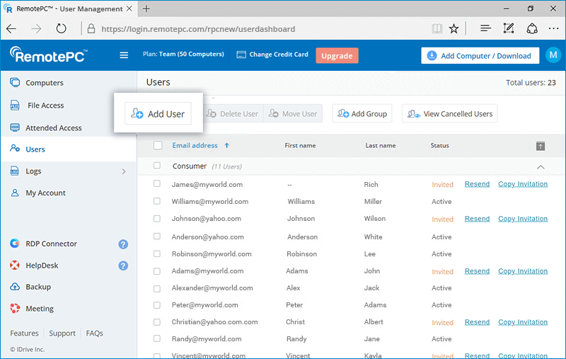Select checkbox for Adams@myworld.com
The height and width of the screenshot is (359, 566).
click(x=157, y=271)
